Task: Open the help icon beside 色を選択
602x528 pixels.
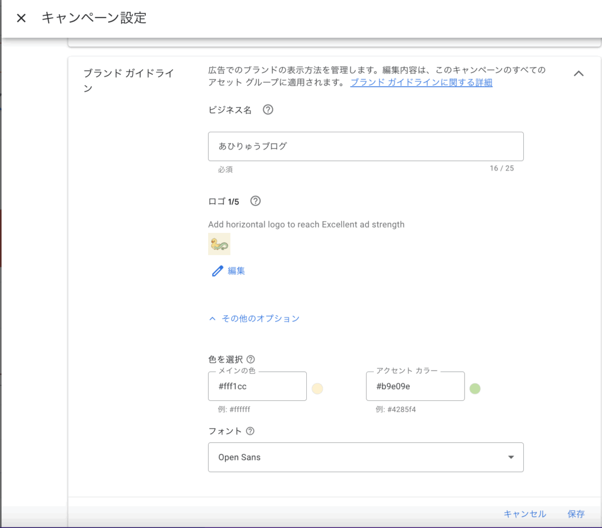Action: [x=250, y=359]
